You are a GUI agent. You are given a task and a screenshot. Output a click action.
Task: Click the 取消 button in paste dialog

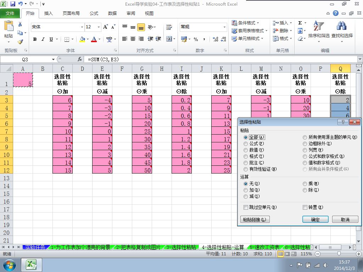[x=345, y=220]
